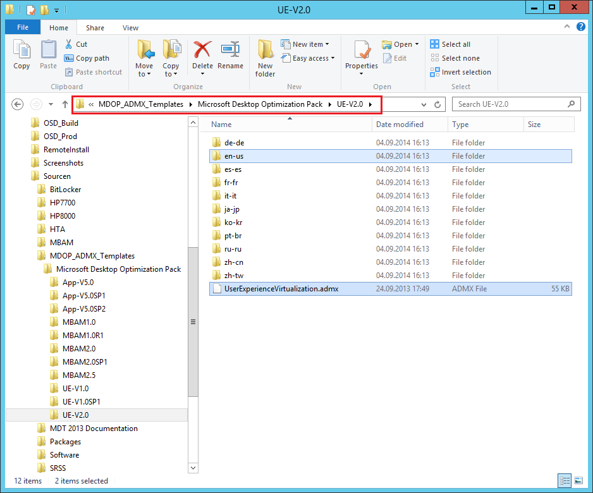Open the address bar history dropdown

[x=424, y=104]
